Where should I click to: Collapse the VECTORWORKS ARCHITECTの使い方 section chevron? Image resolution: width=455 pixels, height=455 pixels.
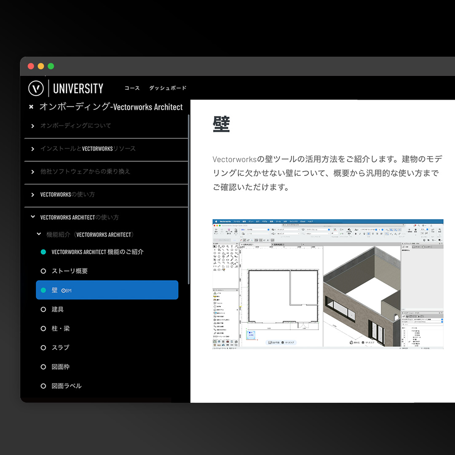point(33,217)
